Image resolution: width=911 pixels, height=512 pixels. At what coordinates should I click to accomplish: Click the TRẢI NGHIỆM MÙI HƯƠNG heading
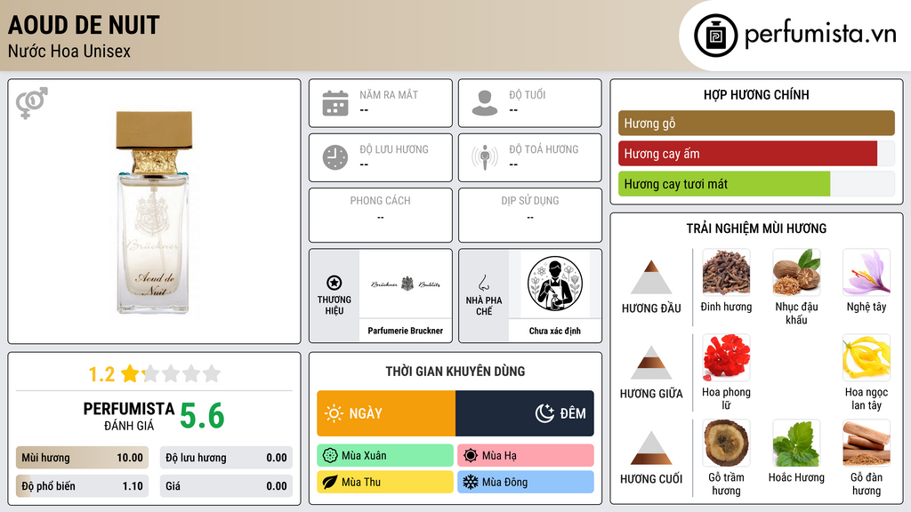click(x=756, y=228)
